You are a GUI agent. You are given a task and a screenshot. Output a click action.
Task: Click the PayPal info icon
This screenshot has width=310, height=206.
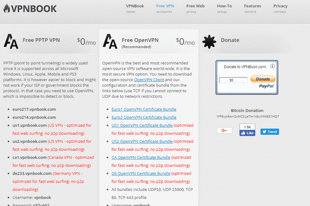click(272, 66)
